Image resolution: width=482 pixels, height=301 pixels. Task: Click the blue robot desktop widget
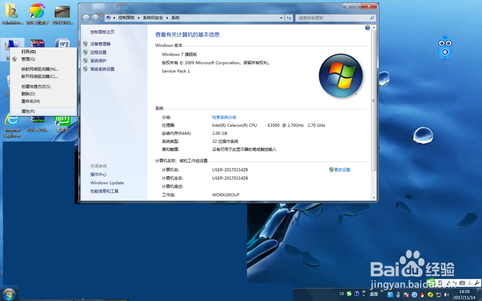click(445, 48)
